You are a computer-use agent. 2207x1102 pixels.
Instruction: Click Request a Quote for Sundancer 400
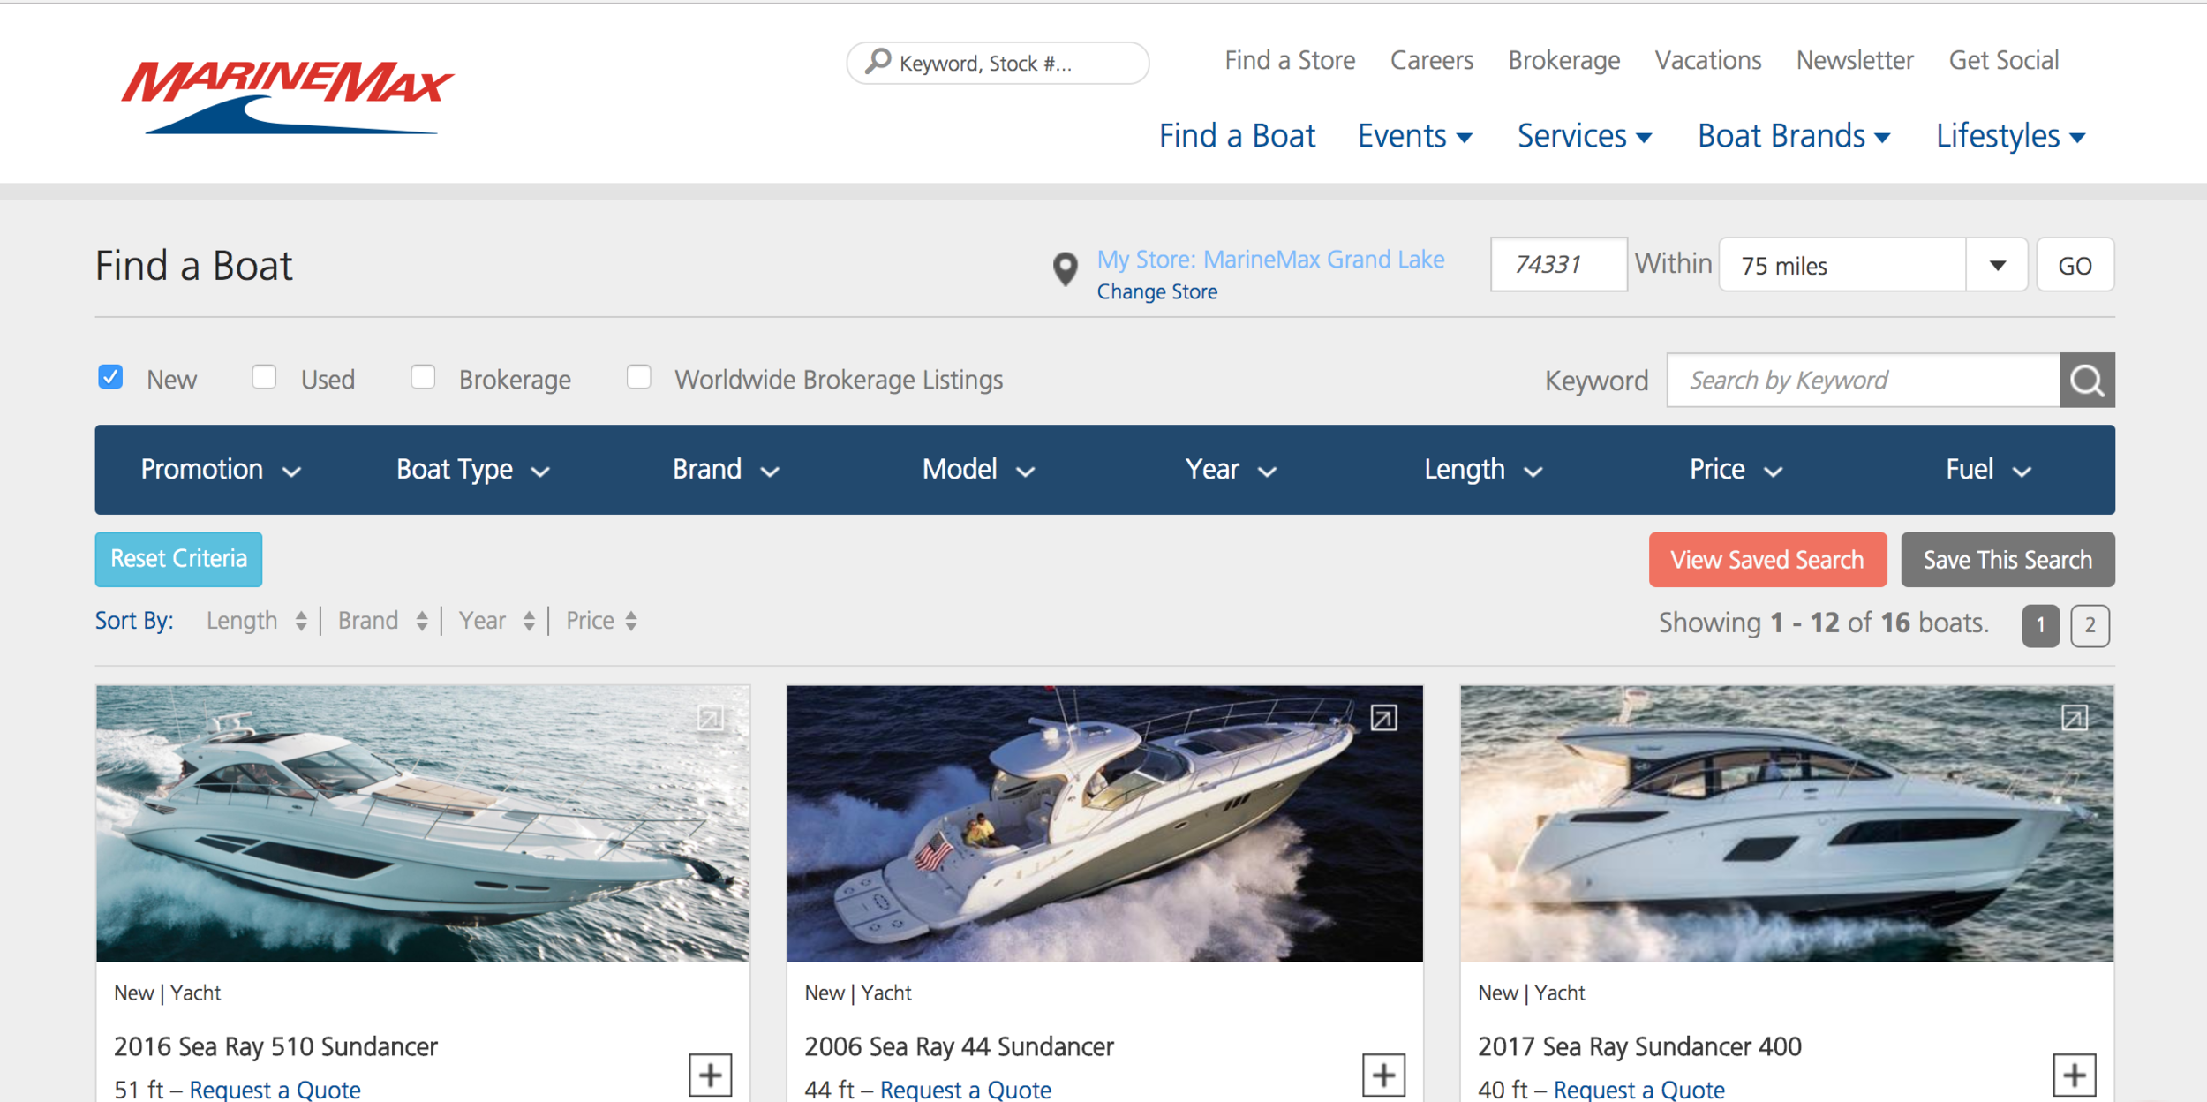click(x=1638, y=1090)
